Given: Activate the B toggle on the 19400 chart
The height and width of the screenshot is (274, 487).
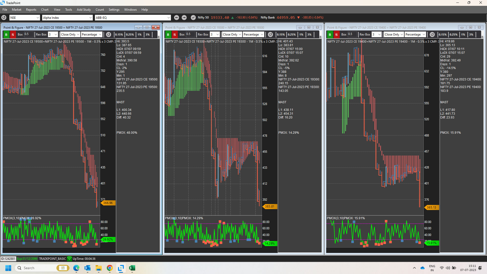Looking at the screenshot, I should (330, 34).
